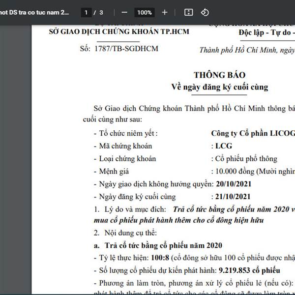Click the 100% zoom level field
295x295 pixels.
(x=145, y=13)
